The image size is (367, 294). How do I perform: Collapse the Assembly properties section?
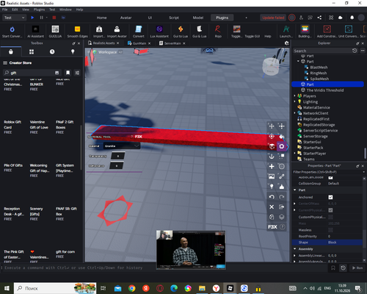click(x=295, y=248)
